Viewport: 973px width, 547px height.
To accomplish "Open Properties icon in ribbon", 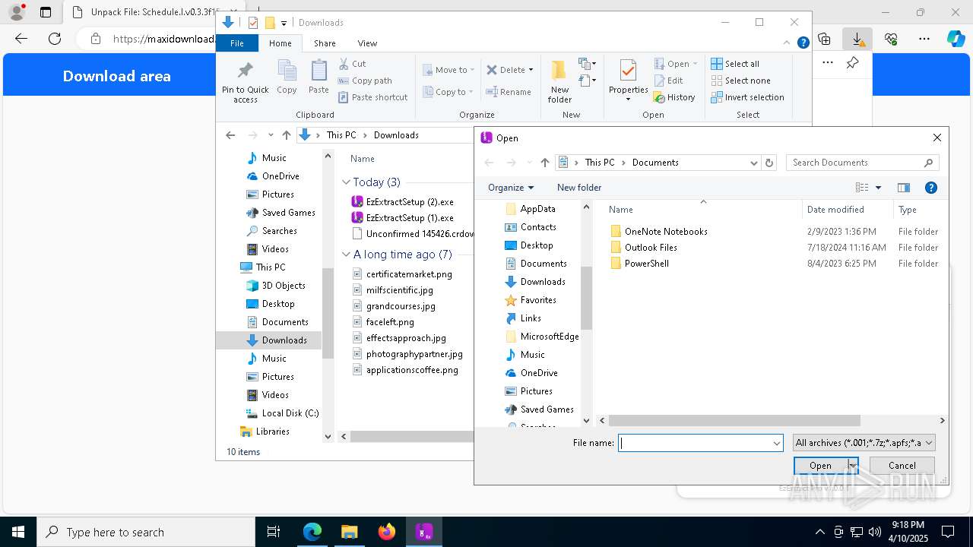I will pyautogui.click(x=628, y=71).
